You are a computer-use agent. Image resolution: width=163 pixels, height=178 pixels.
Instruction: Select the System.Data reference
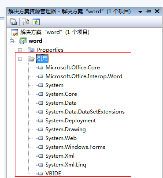pyautogui.click(x=61, y=103)
